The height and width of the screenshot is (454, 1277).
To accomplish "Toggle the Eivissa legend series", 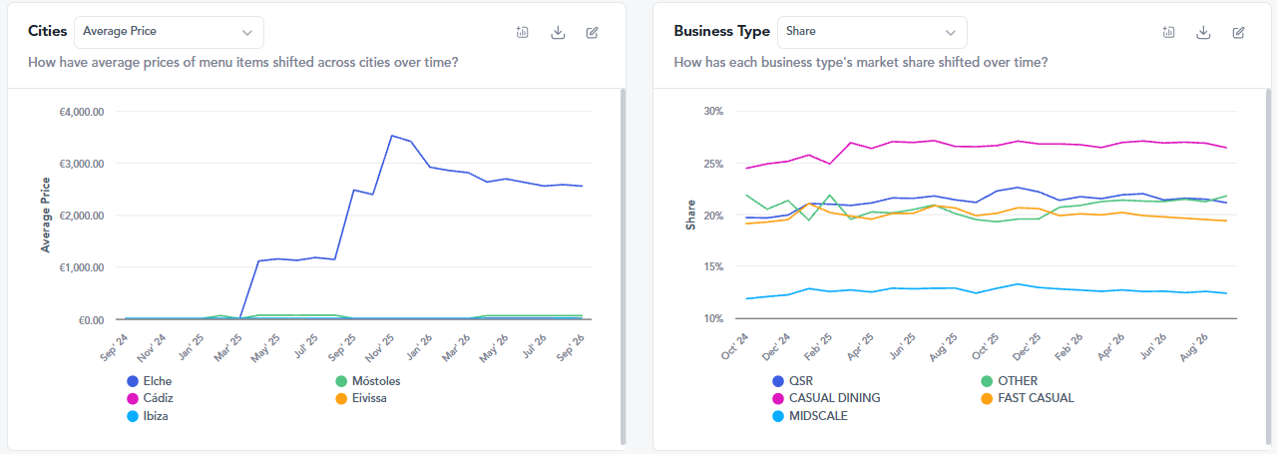I will pyautogui.click(x=361, y=398).
